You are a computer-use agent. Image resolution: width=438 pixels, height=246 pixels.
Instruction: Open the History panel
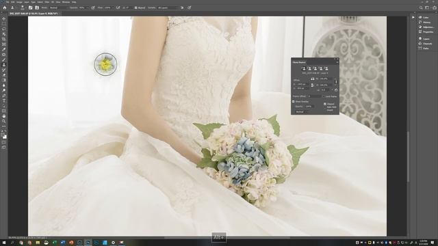coord(424,23)
